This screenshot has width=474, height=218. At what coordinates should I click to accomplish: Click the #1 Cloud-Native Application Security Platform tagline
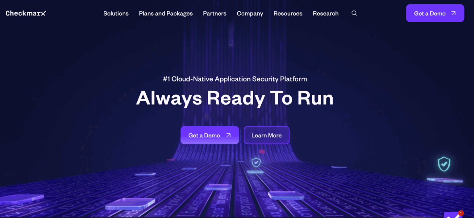pyautogui.click(x=235, y=79)
